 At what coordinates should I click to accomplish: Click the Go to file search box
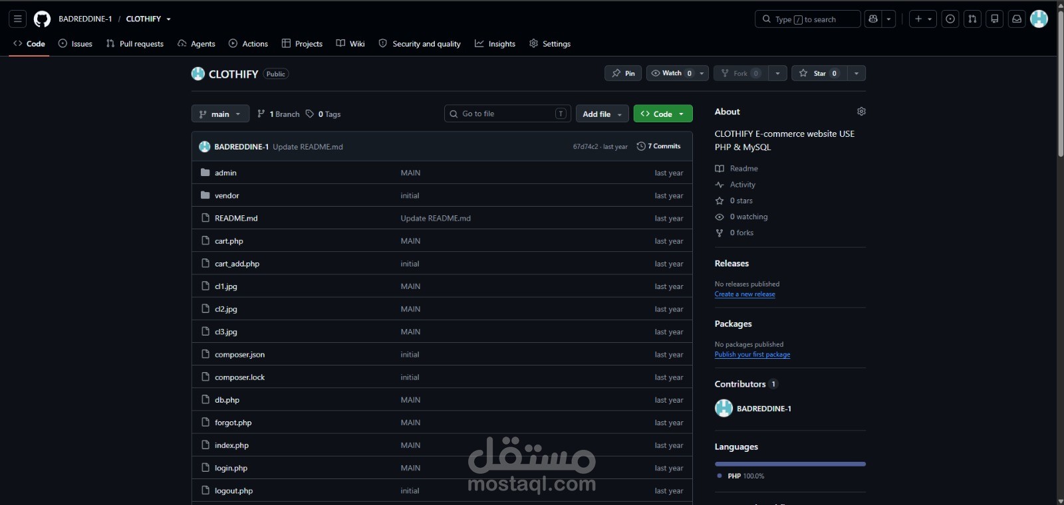508,114
